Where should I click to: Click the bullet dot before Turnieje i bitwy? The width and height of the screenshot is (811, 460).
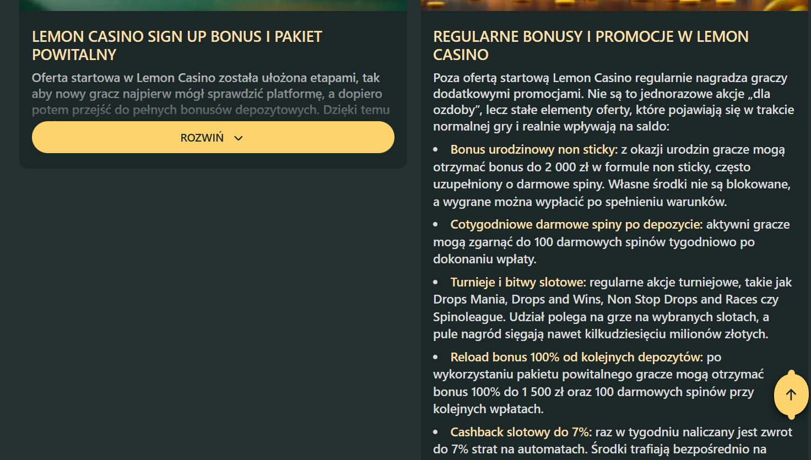tap(436, 283)
